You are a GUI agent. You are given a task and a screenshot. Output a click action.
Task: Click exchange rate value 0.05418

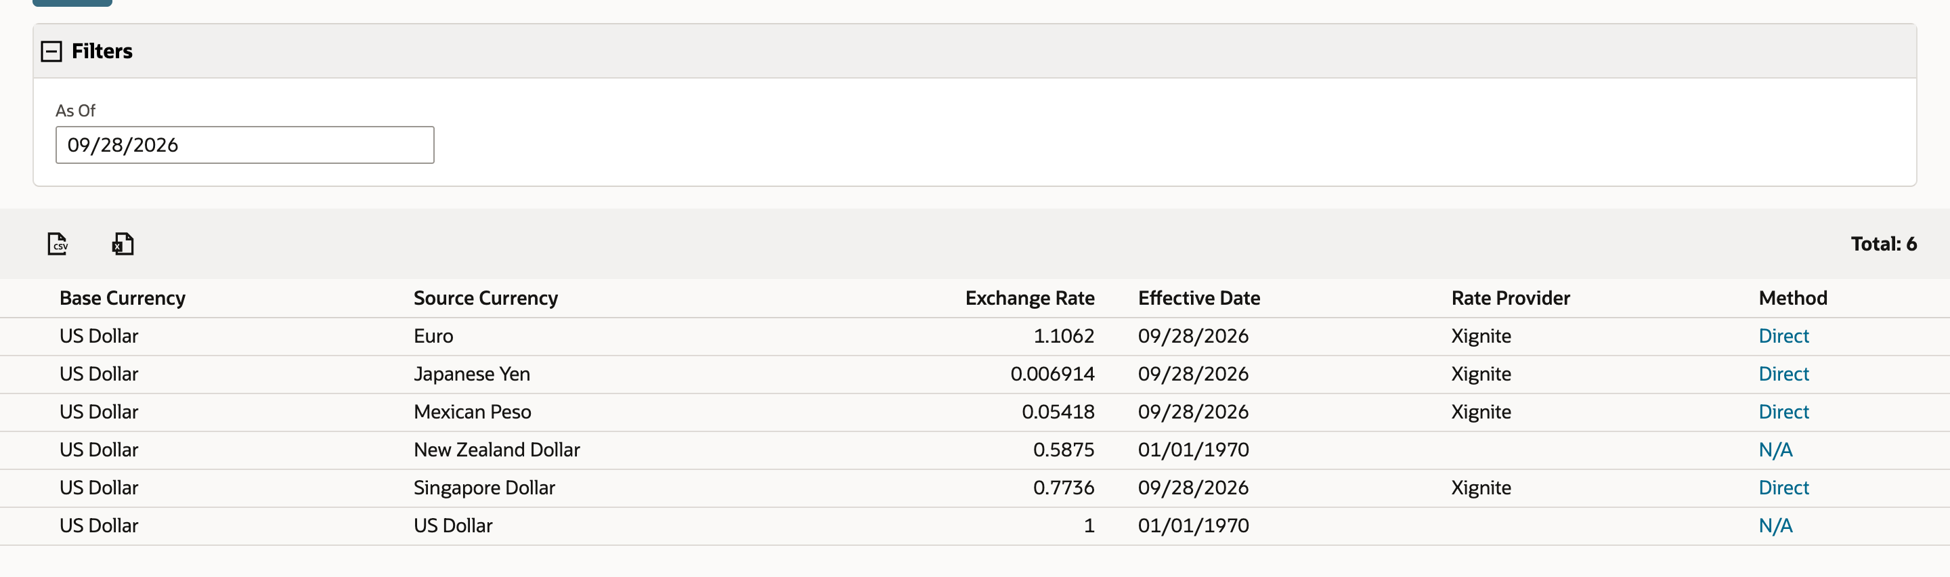(x=1058, y=412)
